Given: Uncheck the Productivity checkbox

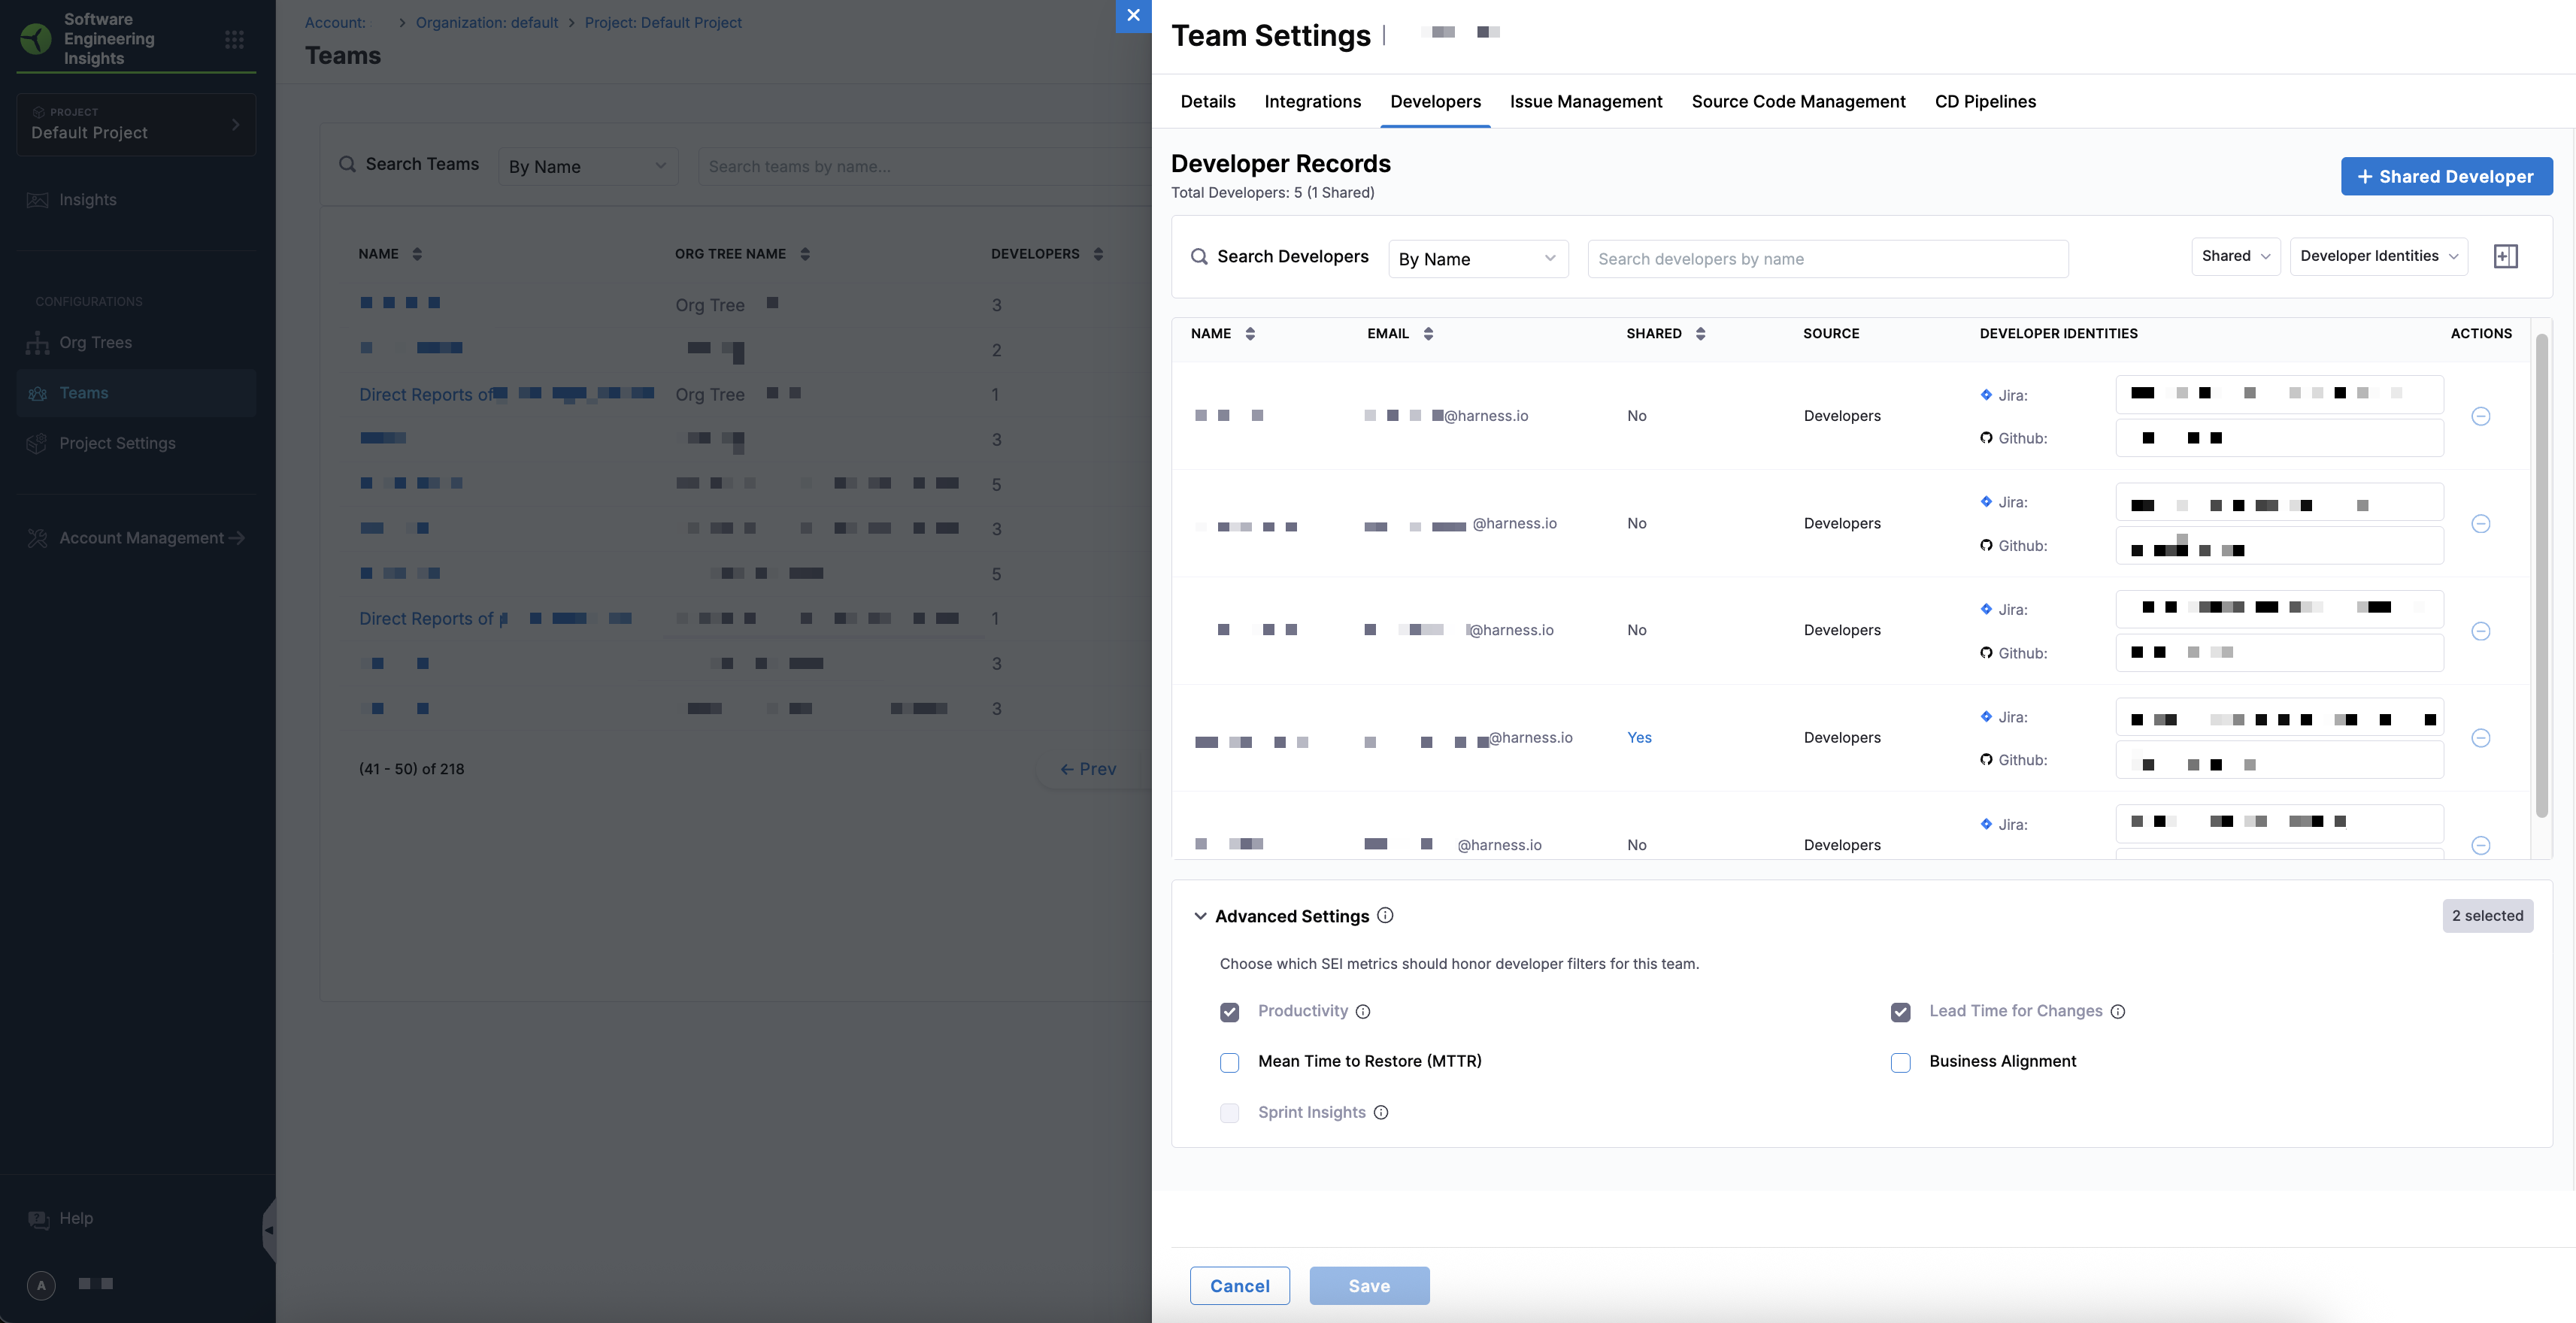Looking at the screenshot, I should tap(1229, 1012).
